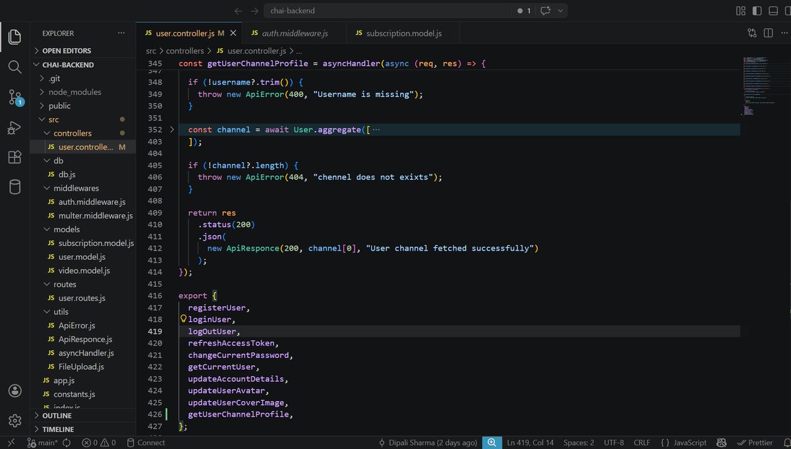Click the controllers breadcrumb segment
The height and width of the screenshot is (449, 791).
pyautogui.click(x=185, y=50)
